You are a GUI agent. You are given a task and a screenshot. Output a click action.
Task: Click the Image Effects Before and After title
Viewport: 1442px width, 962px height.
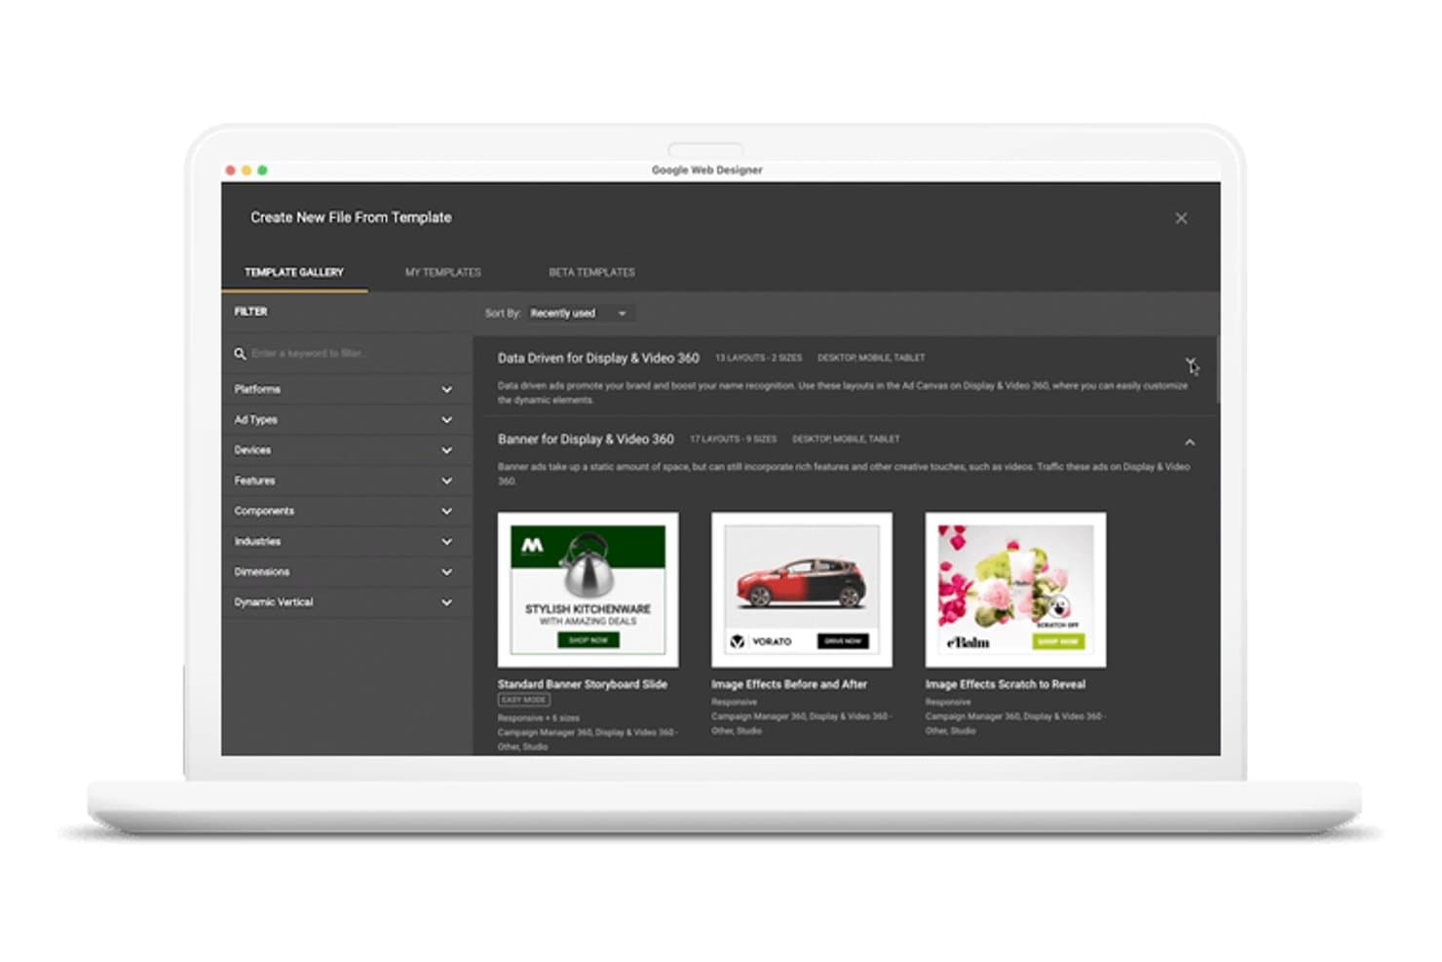pos(789,684)
